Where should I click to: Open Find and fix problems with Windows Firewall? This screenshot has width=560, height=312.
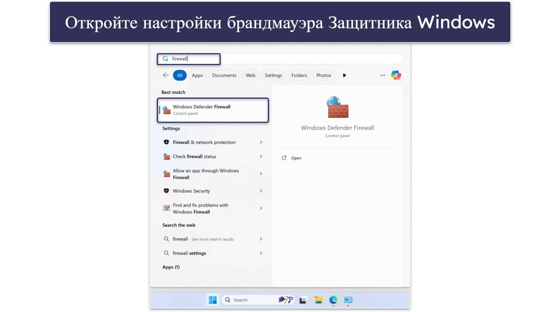tap(213, 208)
